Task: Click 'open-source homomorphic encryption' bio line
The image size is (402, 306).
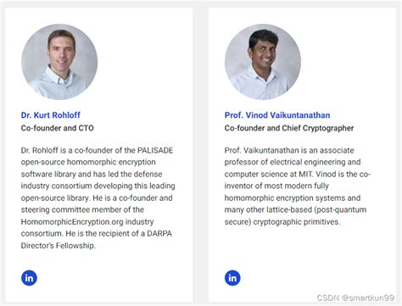Action: tap(88, 162)
